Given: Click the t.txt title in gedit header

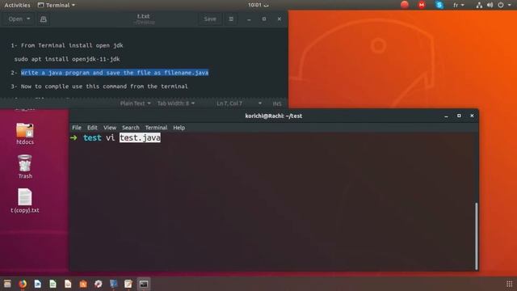Looking at the screenshot, I should (x=144, y=16).
